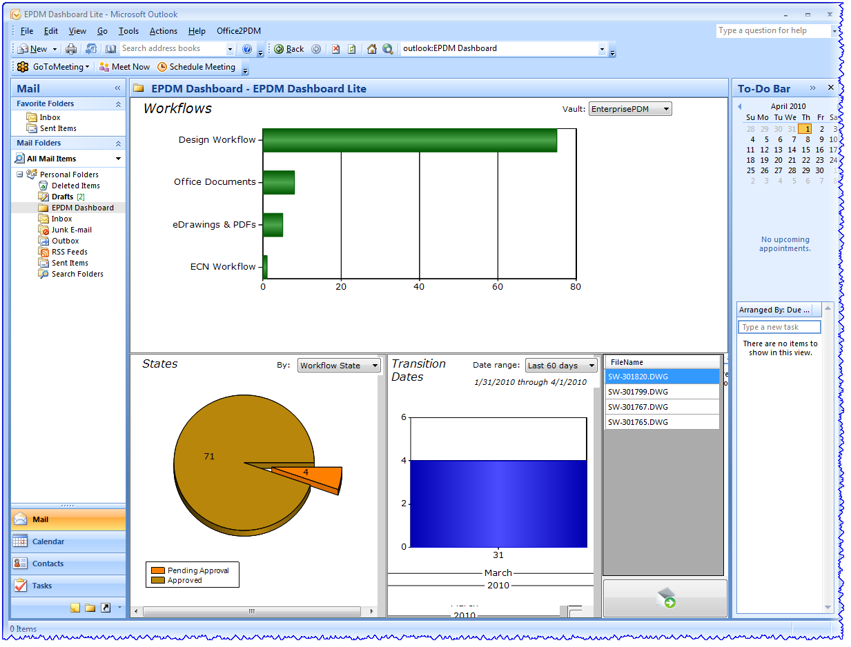Image resolution: width=851 pixels, height=647 pixels.
Task: Go to previous month in calendar
Action: tap(740, 106)
